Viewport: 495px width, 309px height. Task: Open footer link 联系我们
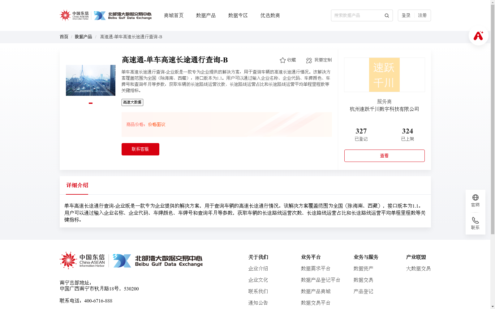pos(258,291)
